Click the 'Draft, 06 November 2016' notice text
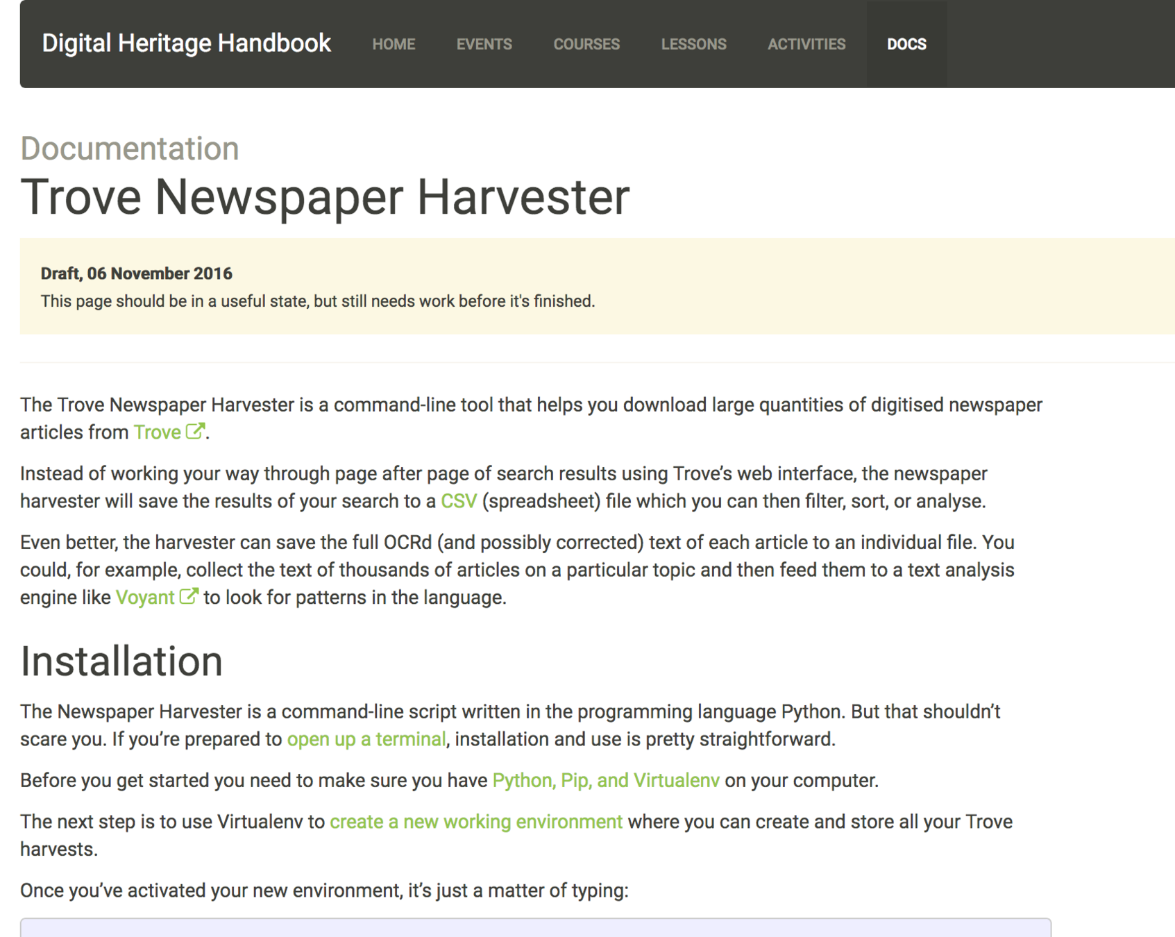The height and width of the screenshot is (937, 1175). (137, 273)
